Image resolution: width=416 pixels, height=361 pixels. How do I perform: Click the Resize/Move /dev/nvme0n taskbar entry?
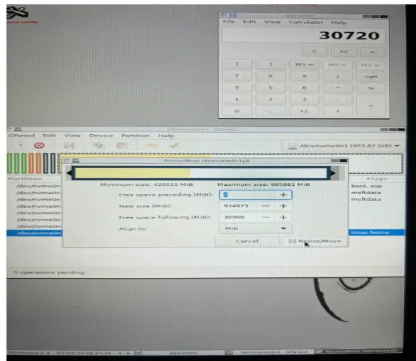click(357, 351)
